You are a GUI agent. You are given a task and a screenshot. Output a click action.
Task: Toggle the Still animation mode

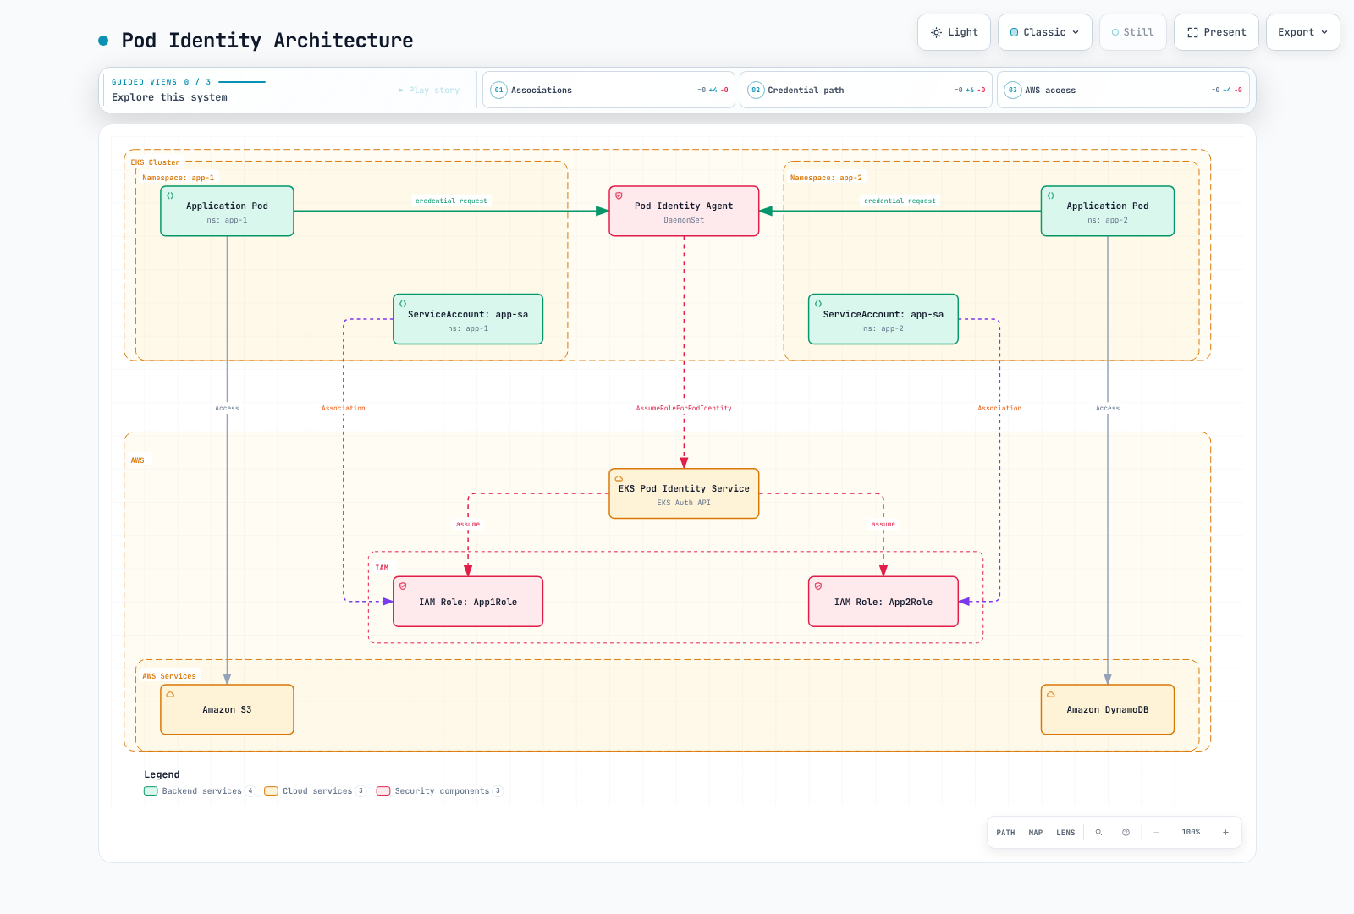[1133, 32]
